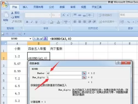Open the 审阅 Review tab

(x=73, y=7)
